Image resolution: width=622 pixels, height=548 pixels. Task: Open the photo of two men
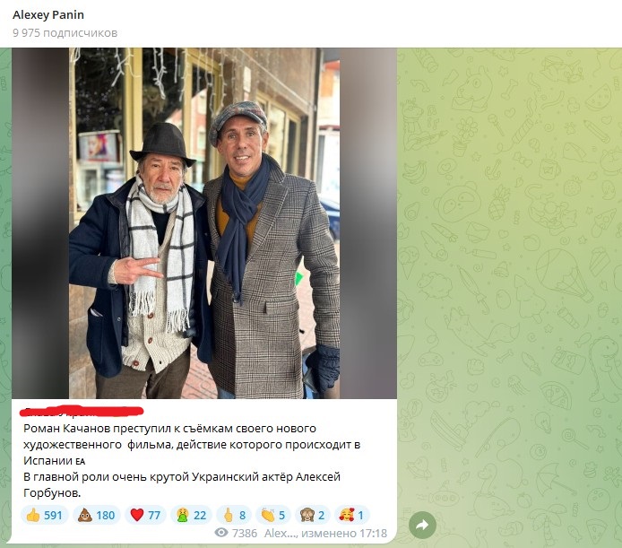coord(204,223)
